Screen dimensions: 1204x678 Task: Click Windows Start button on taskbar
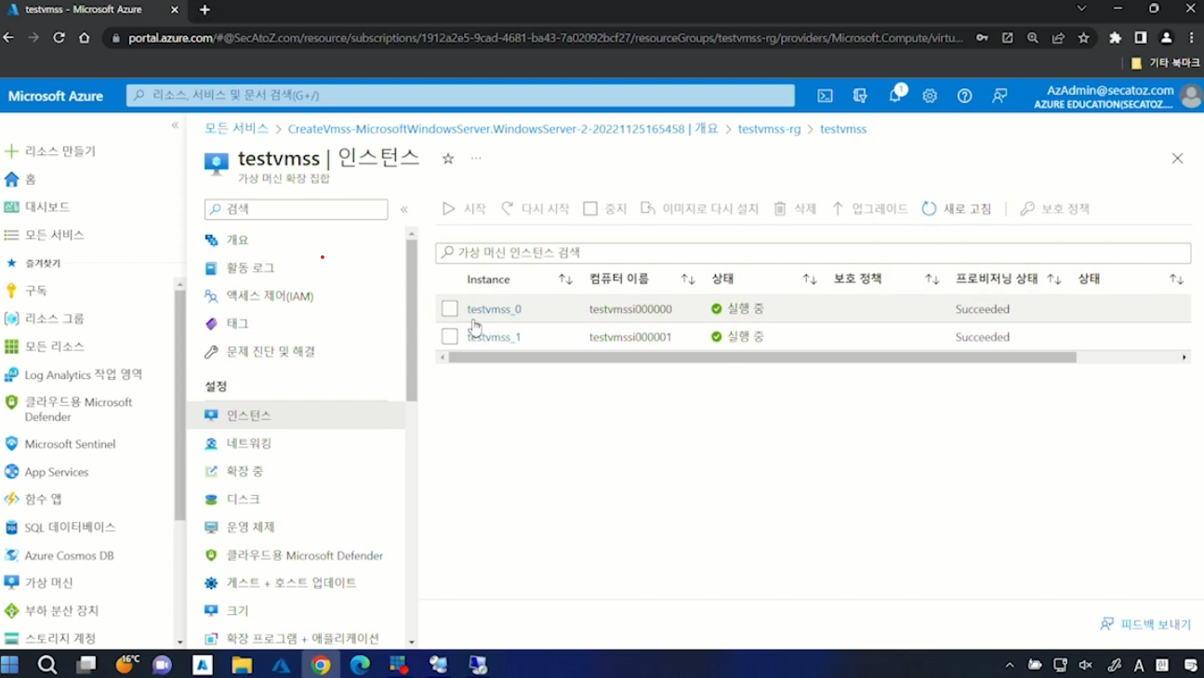coord(10,664)
